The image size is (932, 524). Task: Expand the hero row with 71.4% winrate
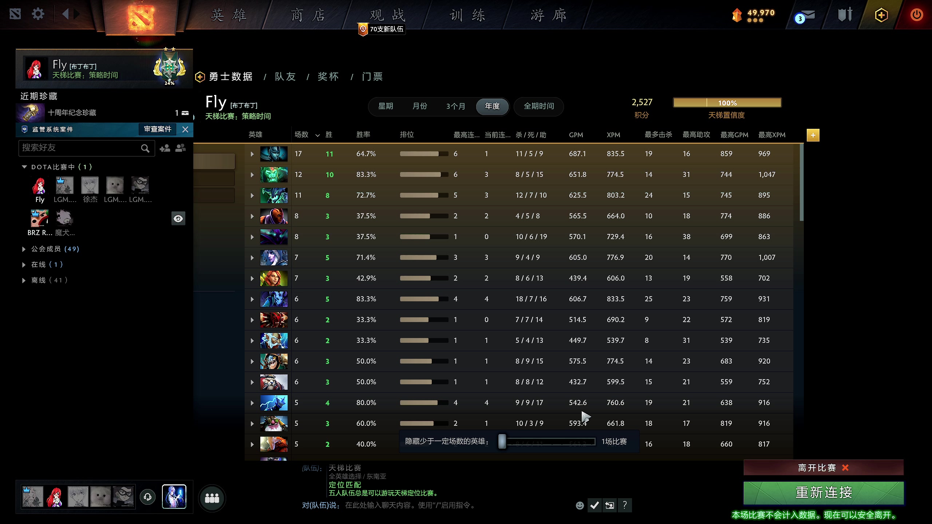[x=252, y=258]
